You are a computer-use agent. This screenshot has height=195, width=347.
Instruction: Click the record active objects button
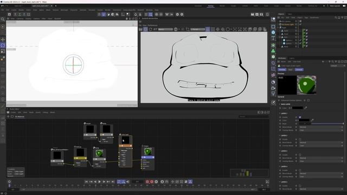click(x=147, y=181)
